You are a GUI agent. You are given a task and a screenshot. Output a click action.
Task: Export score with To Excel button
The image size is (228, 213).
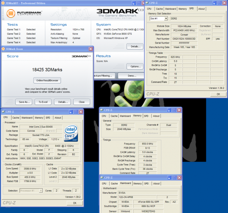43,102
